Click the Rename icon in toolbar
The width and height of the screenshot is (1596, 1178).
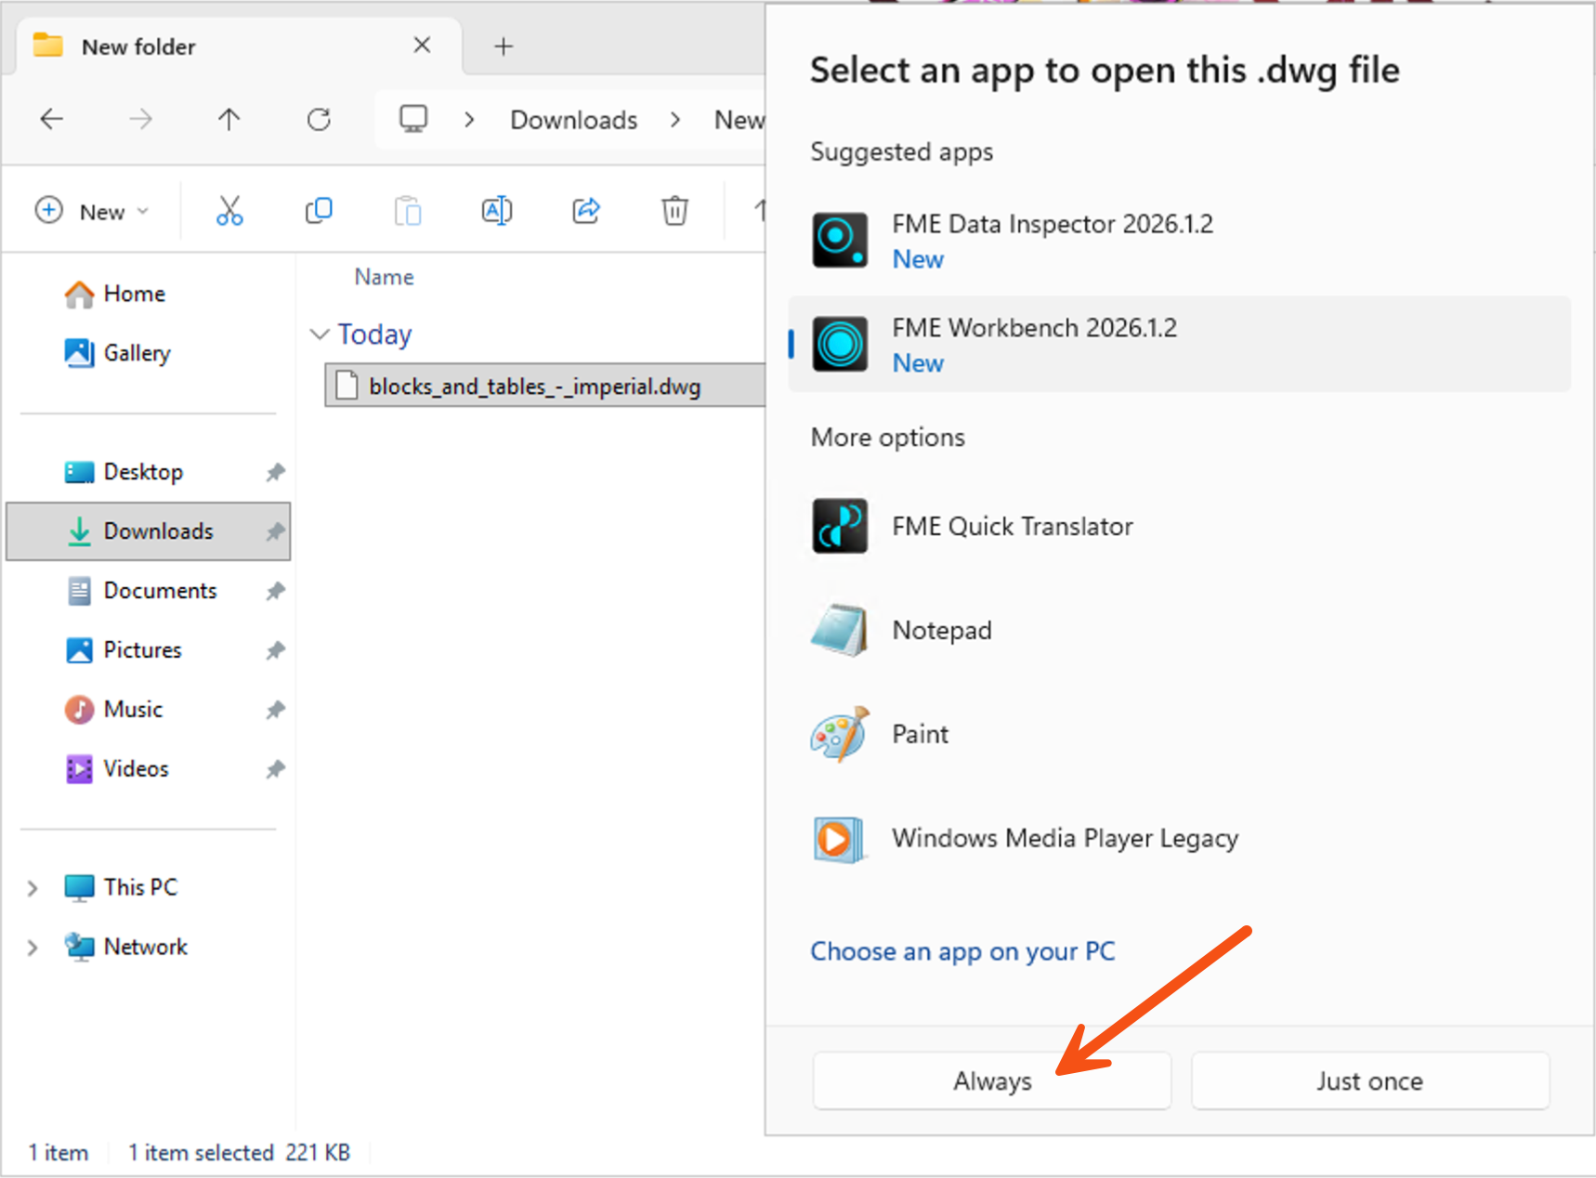497,211
